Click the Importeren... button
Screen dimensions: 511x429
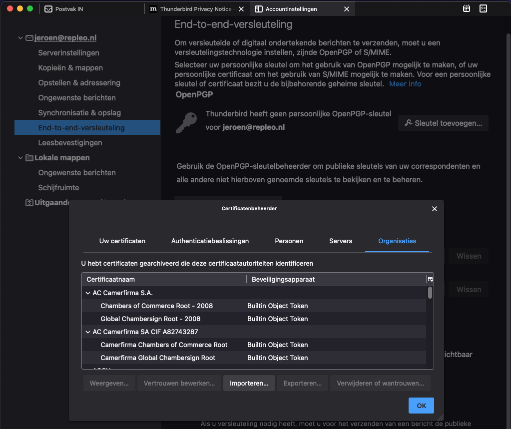[x=249, y=383]
